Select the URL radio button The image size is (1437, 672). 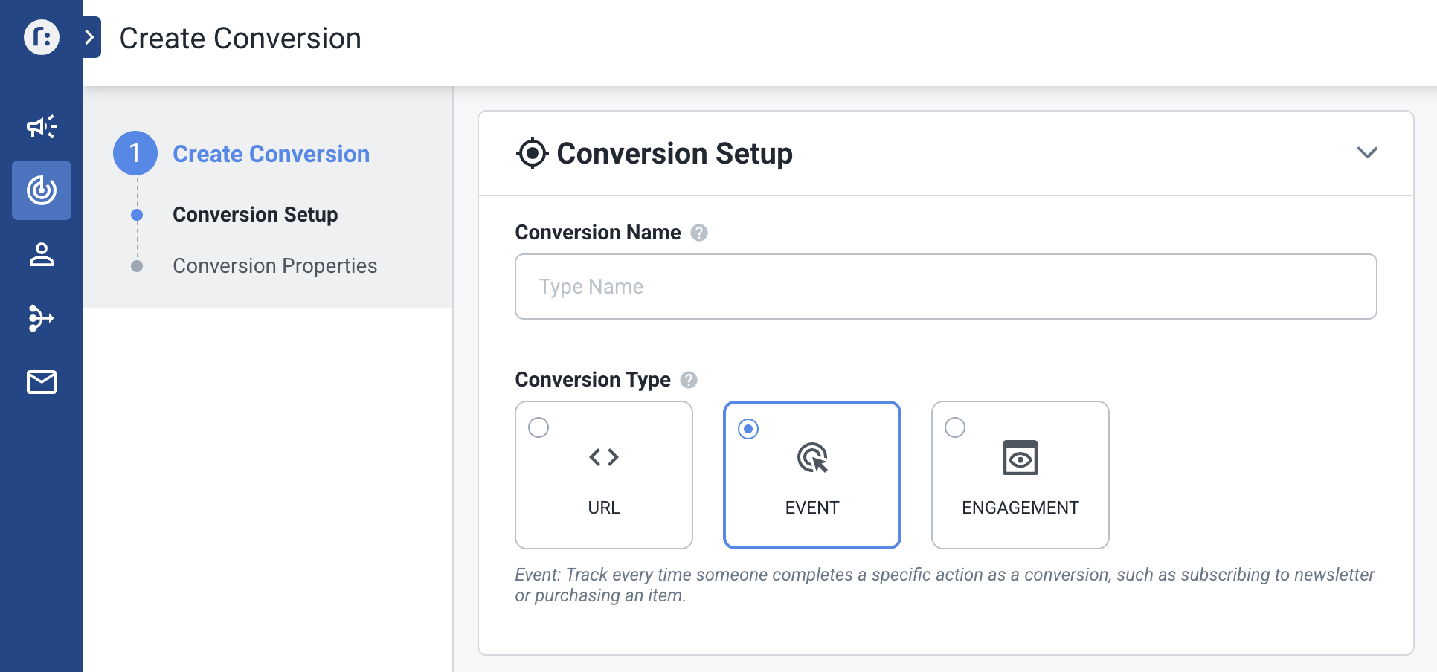coord(539,428)
